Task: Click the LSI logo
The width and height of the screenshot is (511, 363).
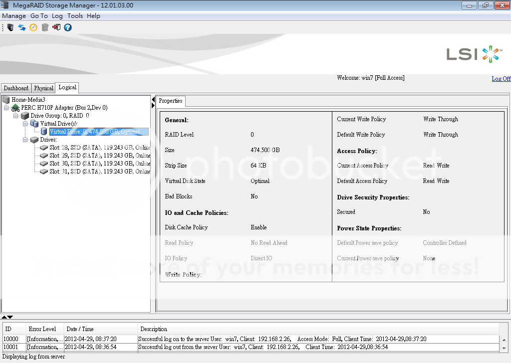Action: click(x=474, y=54)
